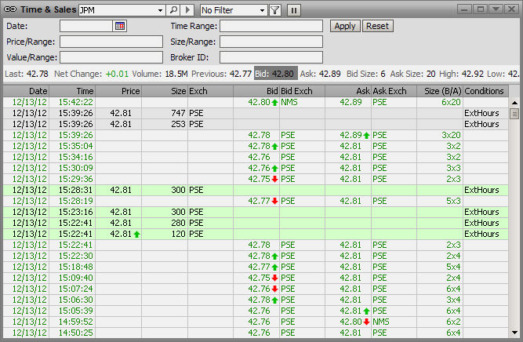The image size is (523, 342).
Task: Click the symbol field containing JPM
Action: (x=118, y=10)
